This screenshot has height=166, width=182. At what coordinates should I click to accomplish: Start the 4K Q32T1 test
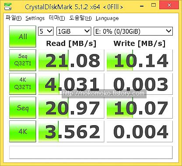[23, 84]
